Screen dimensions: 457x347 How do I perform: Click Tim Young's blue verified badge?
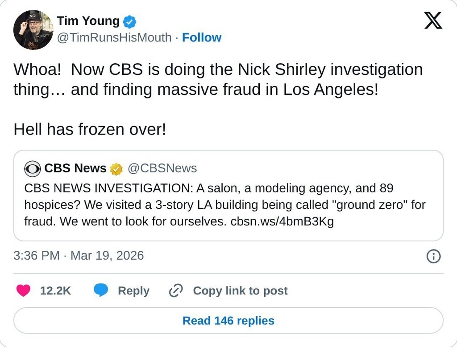pyautogui.click(x=129, y=21)
